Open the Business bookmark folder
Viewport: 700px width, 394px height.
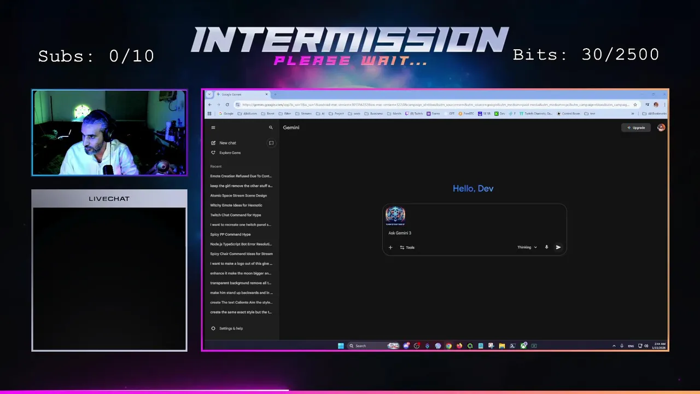tap(374, 113)
